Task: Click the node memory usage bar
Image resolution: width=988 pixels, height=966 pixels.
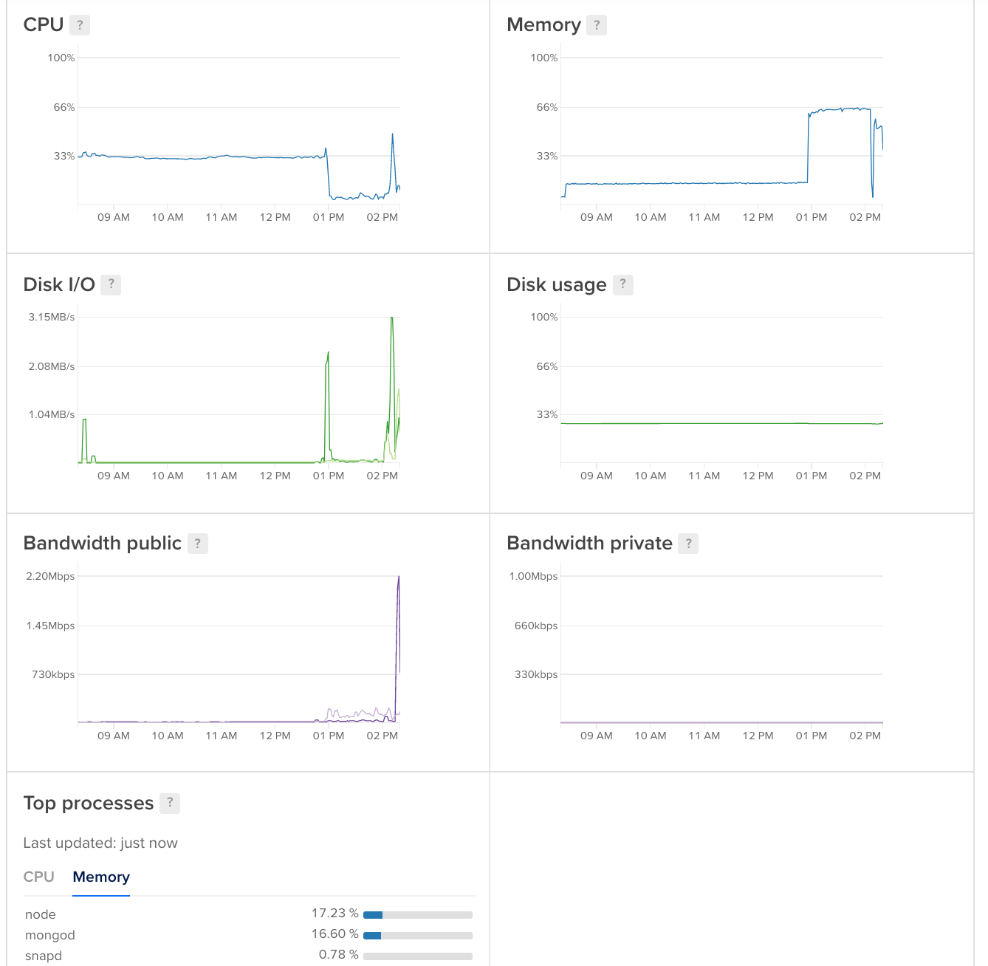Action: point(418,914)
